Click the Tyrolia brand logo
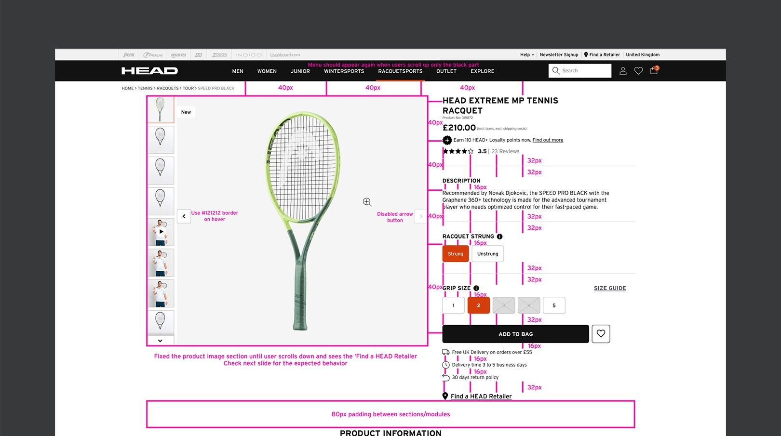The height and width of the screenshot is (436, 781). (153, 55)
